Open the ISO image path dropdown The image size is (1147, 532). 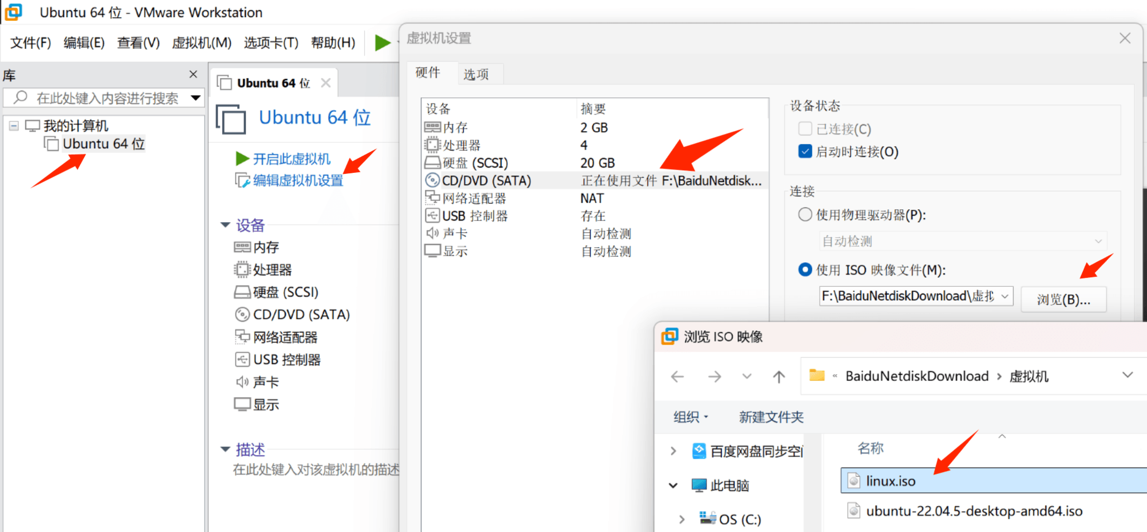(1005, 296)
